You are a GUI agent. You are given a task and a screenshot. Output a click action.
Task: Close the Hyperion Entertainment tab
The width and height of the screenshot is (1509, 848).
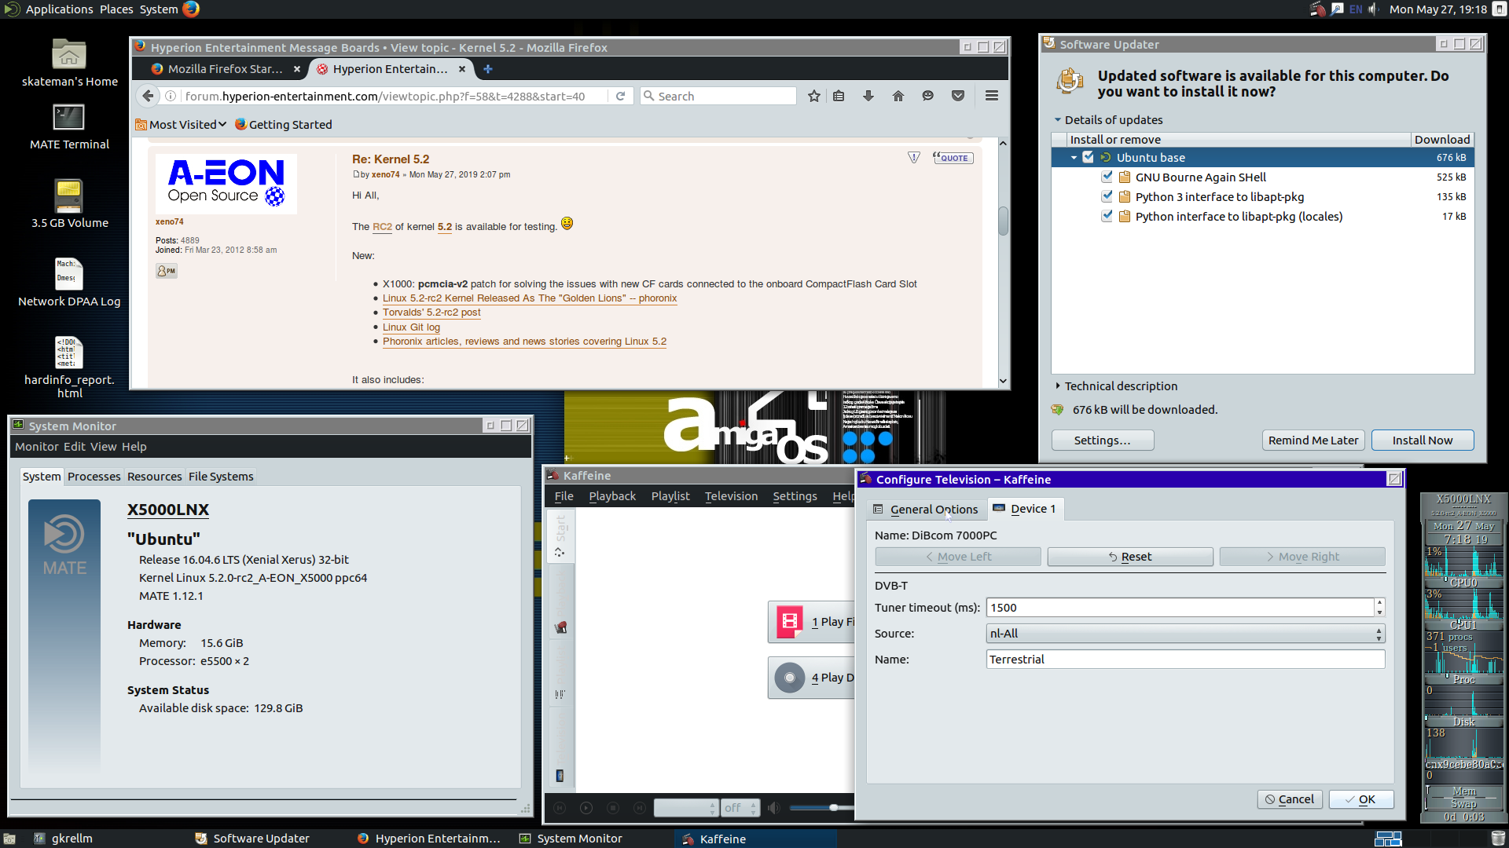coord(462,69)
